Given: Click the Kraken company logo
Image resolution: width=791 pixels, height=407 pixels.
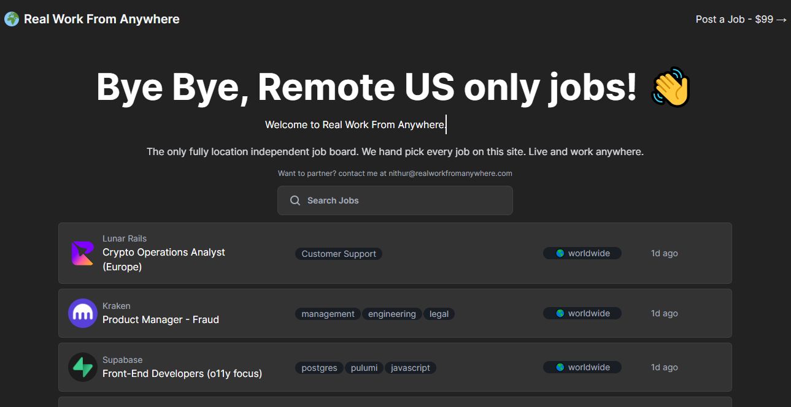Looking at the screenshot, I should pos(82,313).
